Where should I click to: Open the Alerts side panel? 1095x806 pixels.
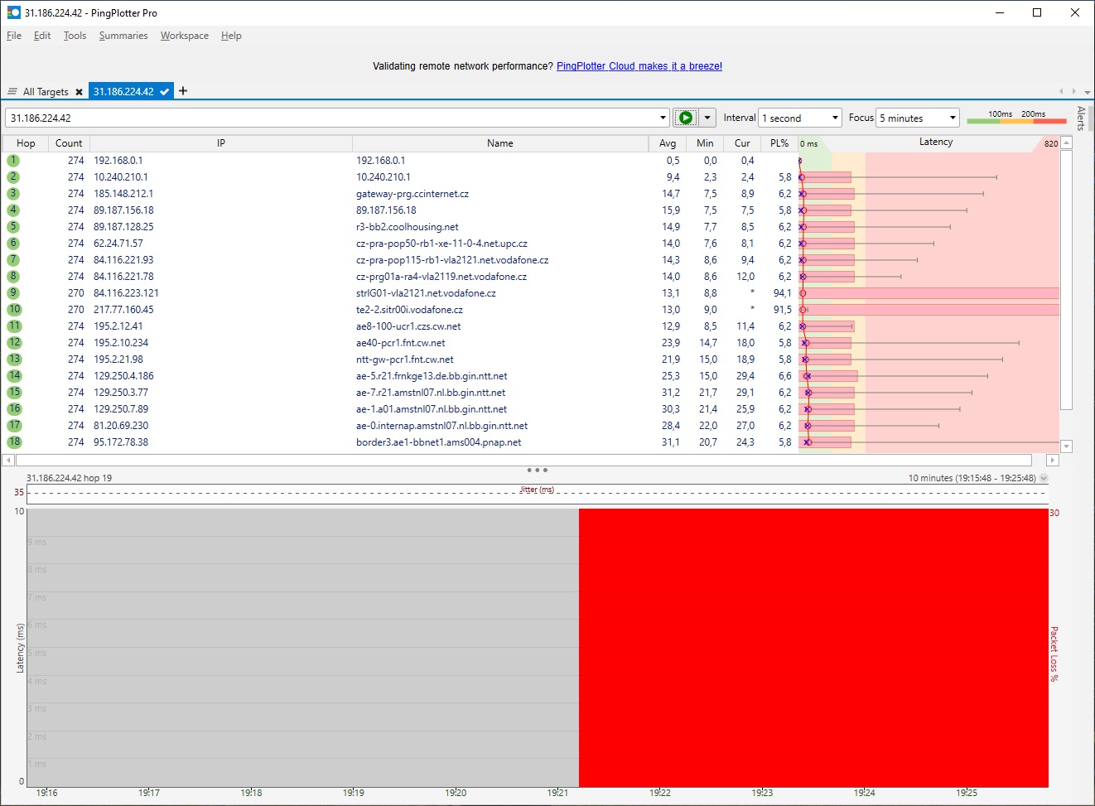point(1081,118)
